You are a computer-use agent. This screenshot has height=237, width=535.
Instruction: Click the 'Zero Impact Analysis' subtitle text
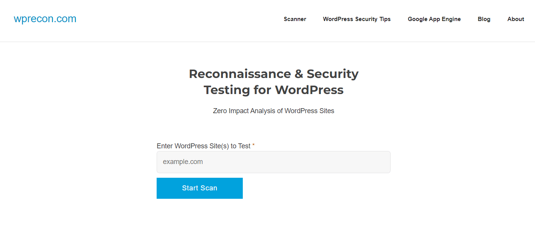(x=273, y=111)
